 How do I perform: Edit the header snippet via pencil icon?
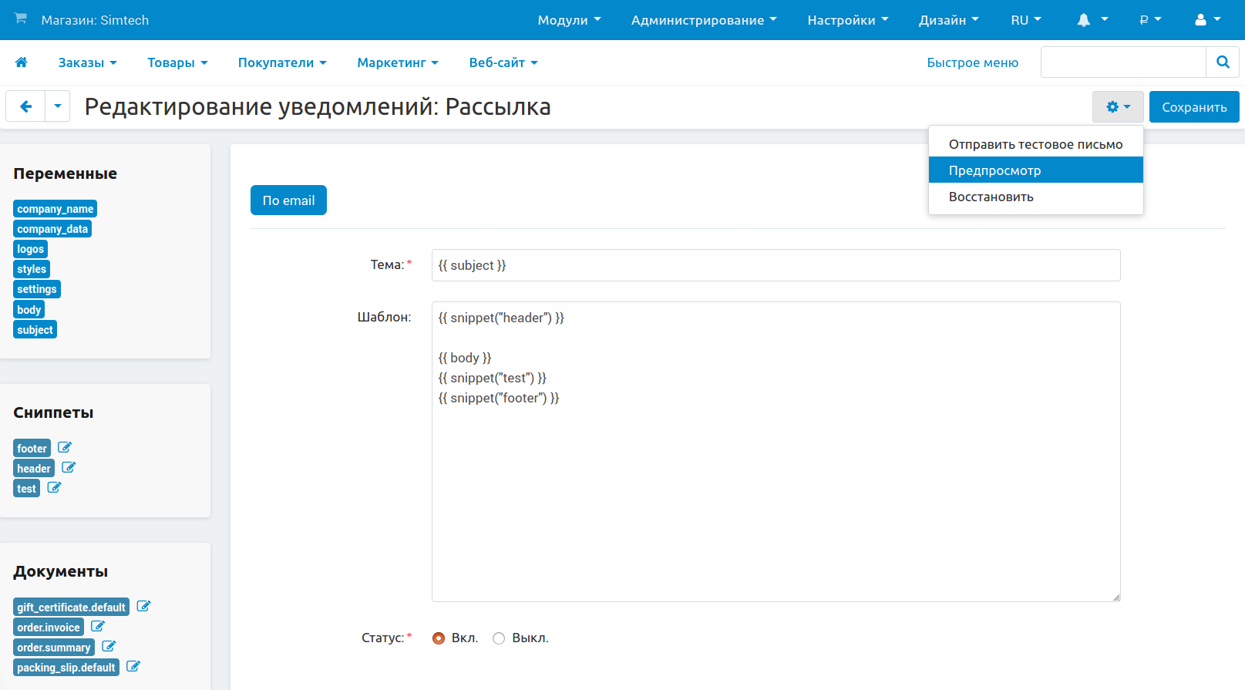pos(69,468)
